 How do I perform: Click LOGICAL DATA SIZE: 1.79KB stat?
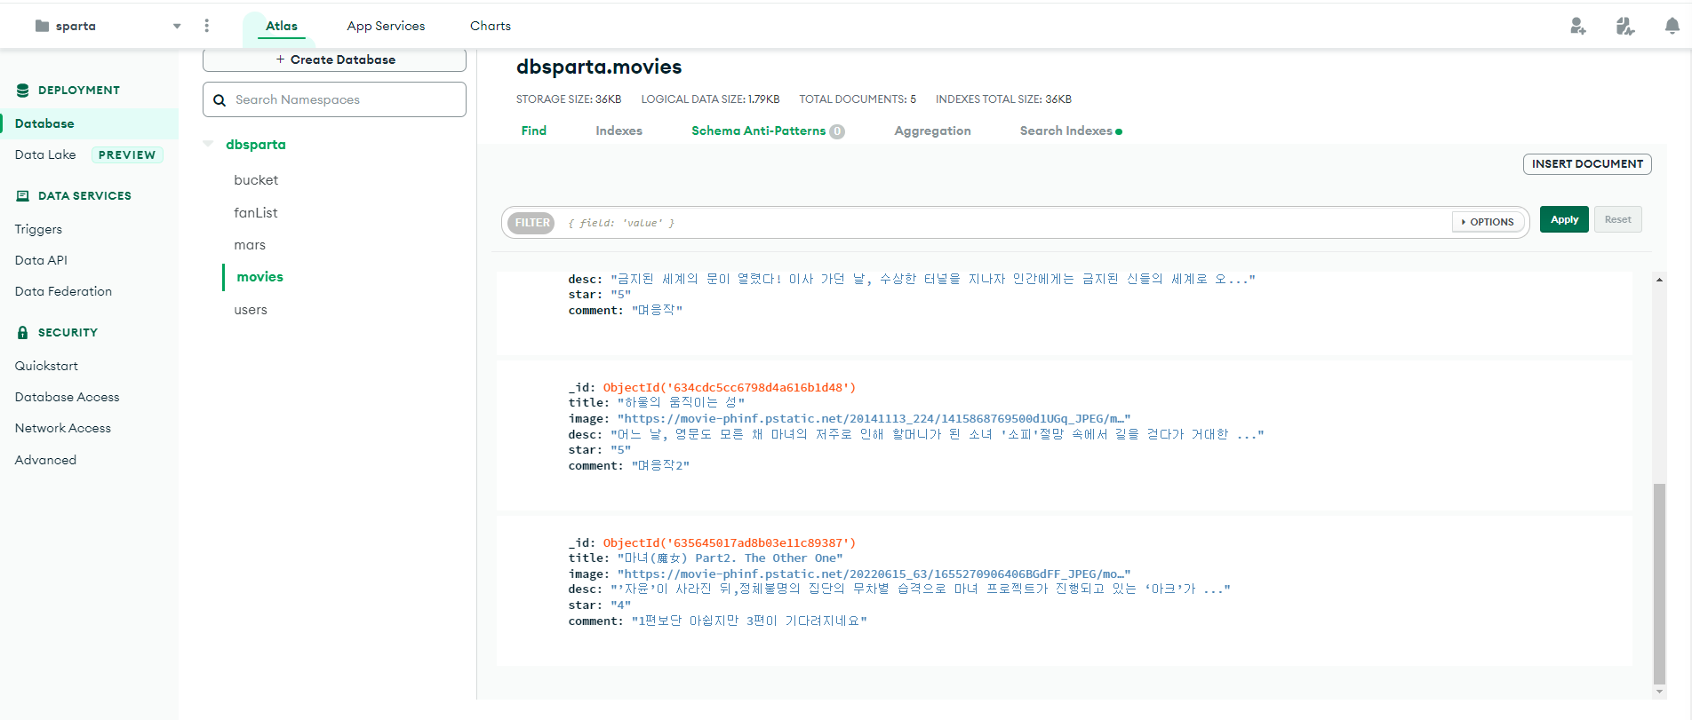(x=710, y=99)
